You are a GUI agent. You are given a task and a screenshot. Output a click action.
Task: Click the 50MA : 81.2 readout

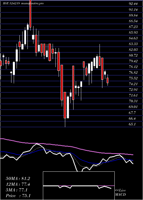(18, 179)
